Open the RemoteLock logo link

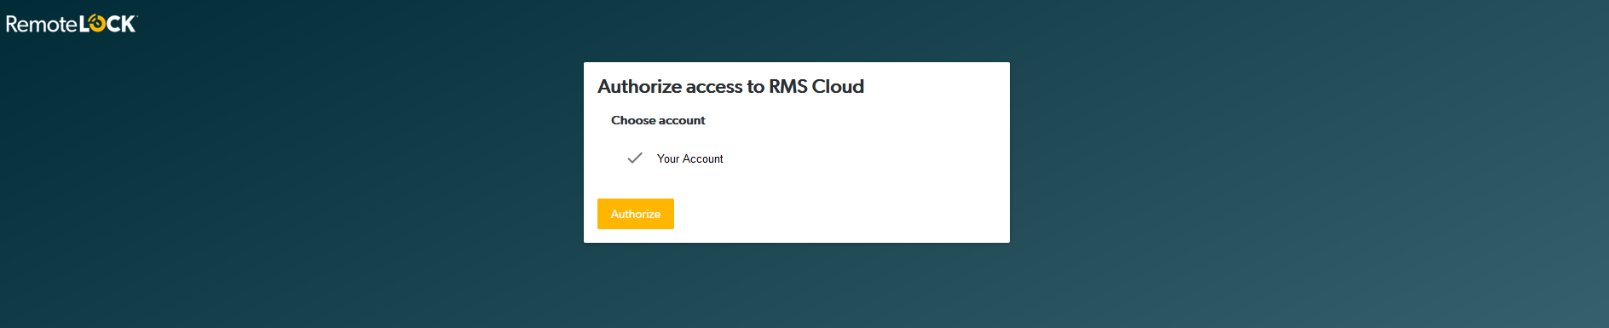pyautogui.click(x=72, y=24)
